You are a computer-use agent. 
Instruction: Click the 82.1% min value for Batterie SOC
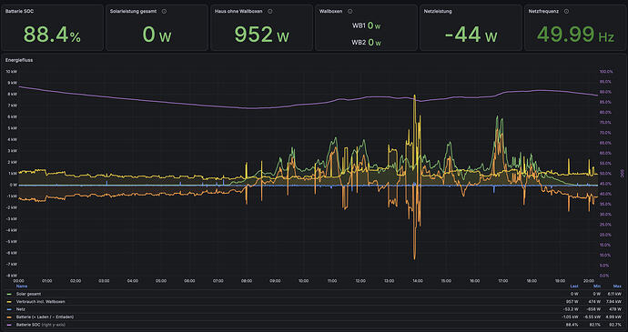click(594, 325)
